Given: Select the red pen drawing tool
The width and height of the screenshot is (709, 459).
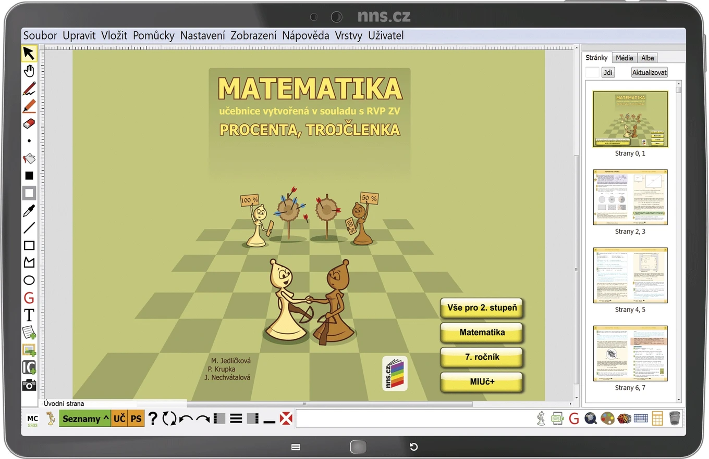Looking at the screenshot, I should tap(29, 88).
